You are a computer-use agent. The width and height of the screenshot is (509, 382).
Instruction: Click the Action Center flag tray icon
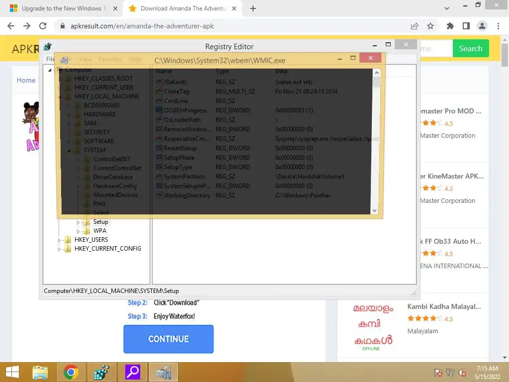[438, 373]
